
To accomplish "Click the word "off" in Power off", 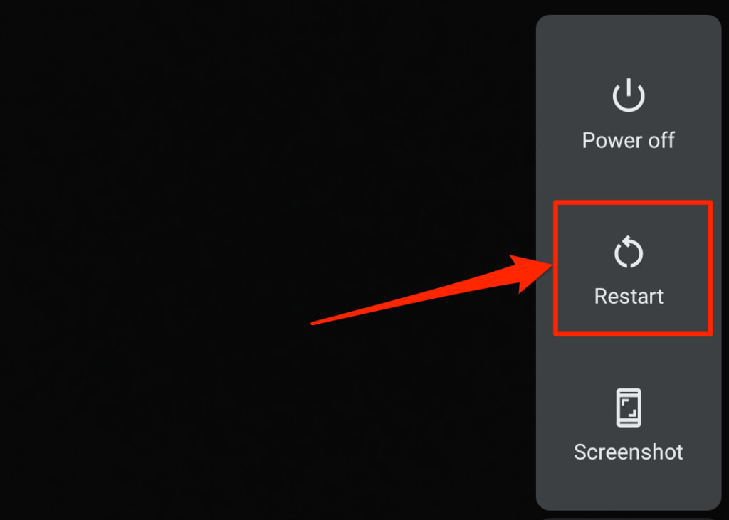I will pyautogui.click(x=661, y=140).
